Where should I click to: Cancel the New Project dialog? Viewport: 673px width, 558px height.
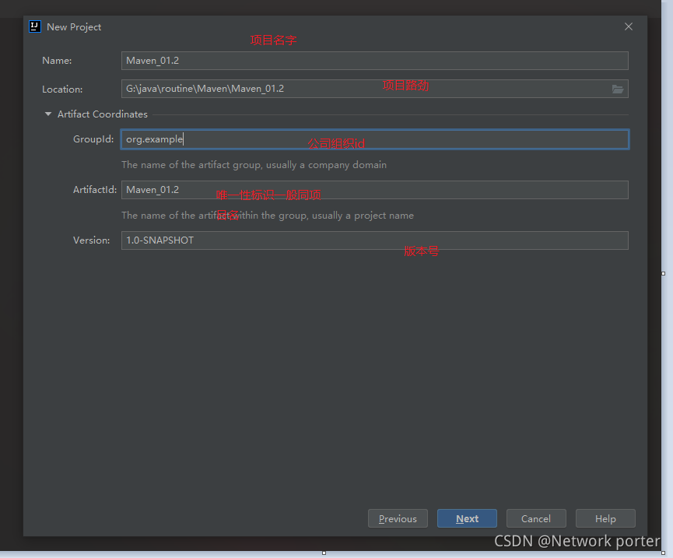(x=536, y=518)
